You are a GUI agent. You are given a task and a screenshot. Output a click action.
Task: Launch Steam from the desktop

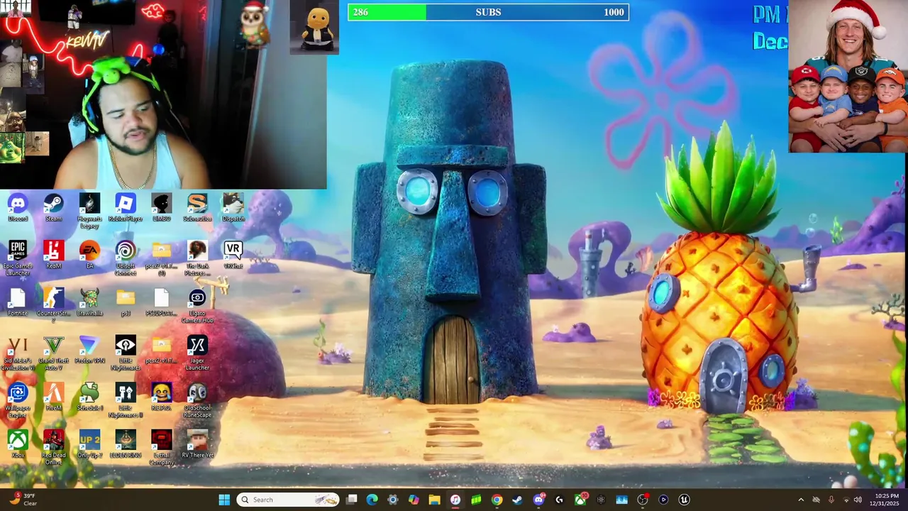point(54,208)
